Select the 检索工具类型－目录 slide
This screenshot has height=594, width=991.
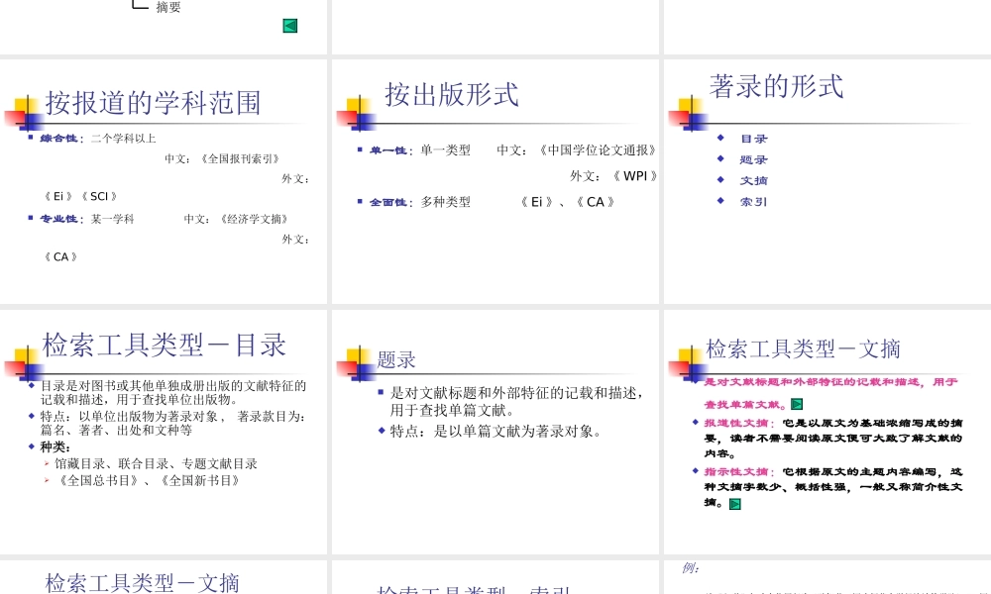point(165,345)
